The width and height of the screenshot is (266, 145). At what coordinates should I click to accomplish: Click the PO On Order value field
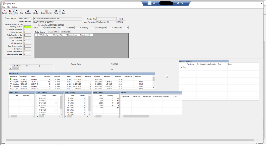click(27, 40)
